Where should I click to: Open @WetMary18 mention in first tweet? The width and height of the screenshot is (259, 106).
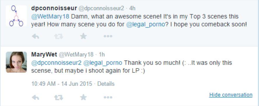pos(50,17)
